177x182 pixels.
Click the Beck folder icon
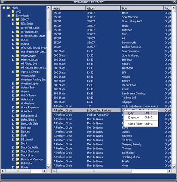pos(18,135)
